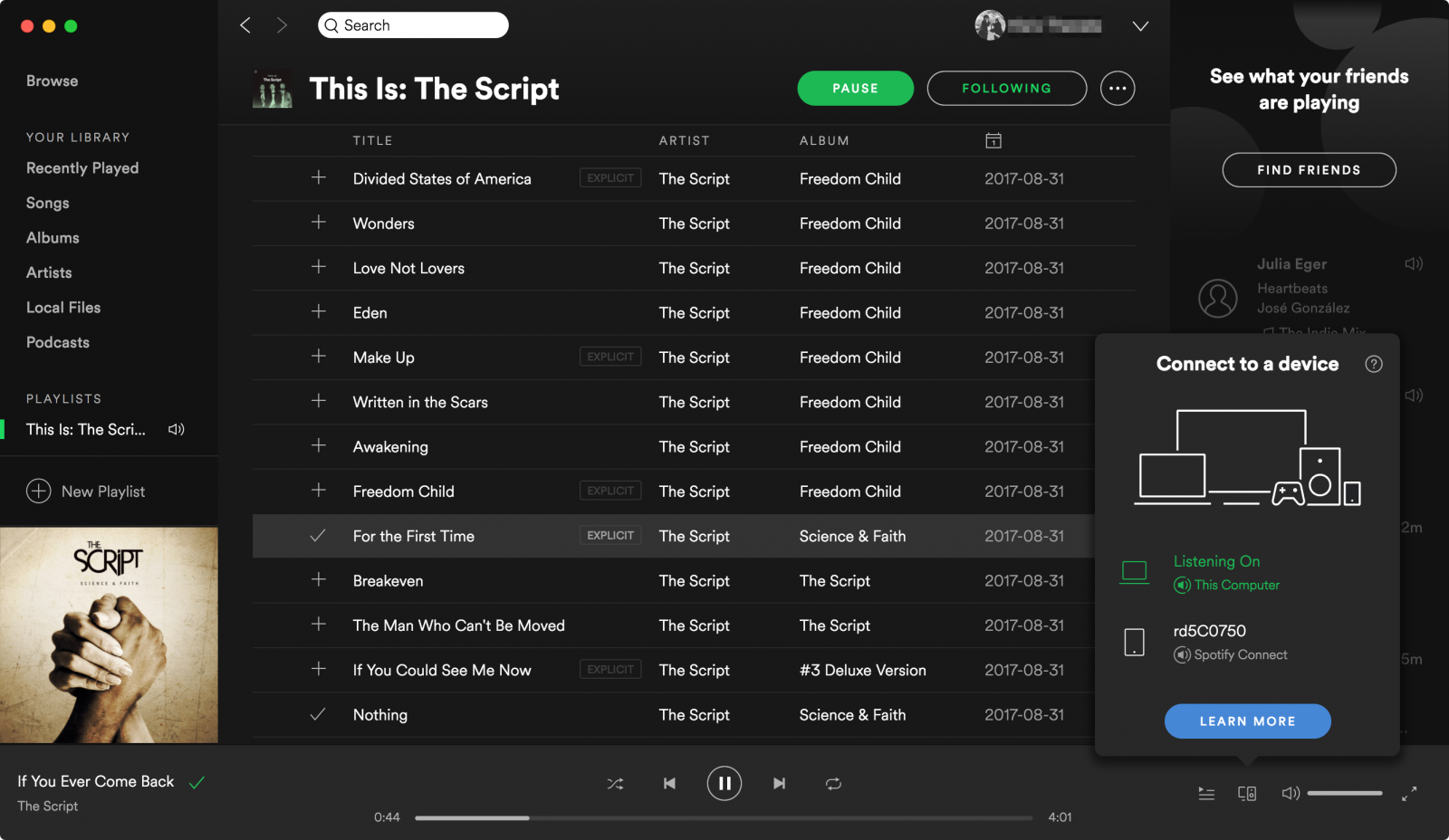Add The Man Who Can't Be Moved
The image size is (1449, 840).
[319, 625]
